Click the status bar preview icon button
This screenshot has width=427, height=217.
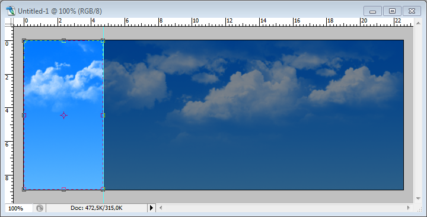[40, 208]
